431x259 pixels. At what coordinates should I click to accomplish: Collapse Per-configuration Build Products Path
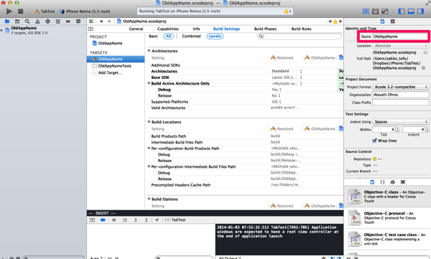(149, 149)
